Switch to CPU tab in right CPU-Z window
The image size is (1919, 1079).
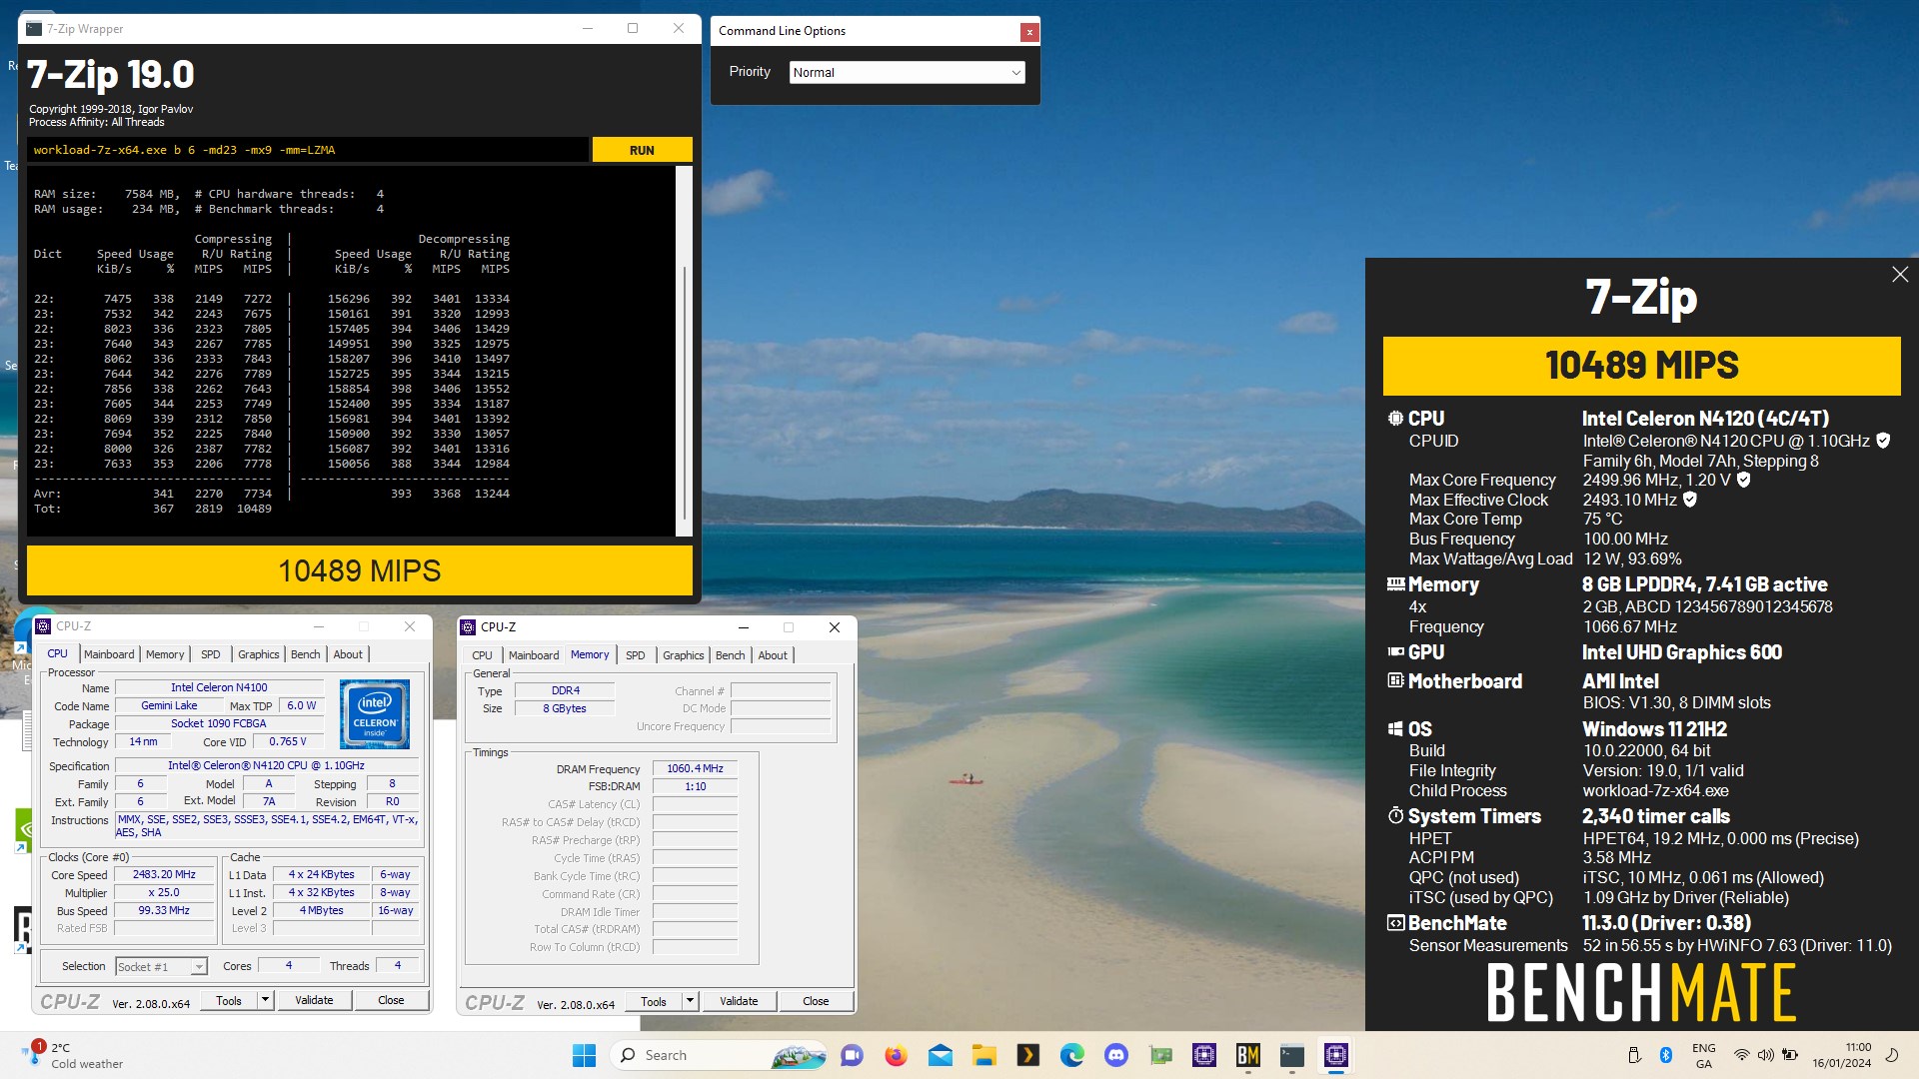tap(482, 655)
